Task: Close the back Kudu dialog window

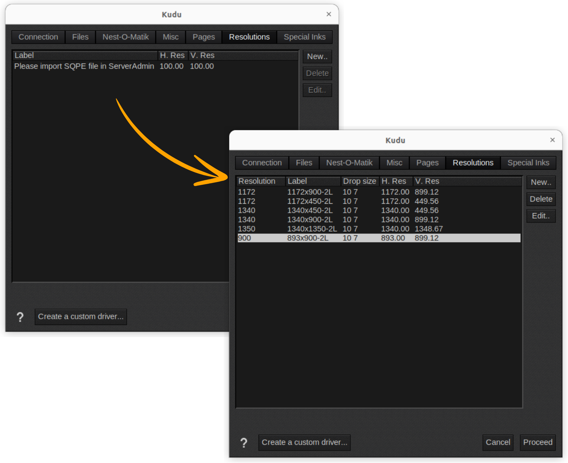Action: [x=329, y=14]
